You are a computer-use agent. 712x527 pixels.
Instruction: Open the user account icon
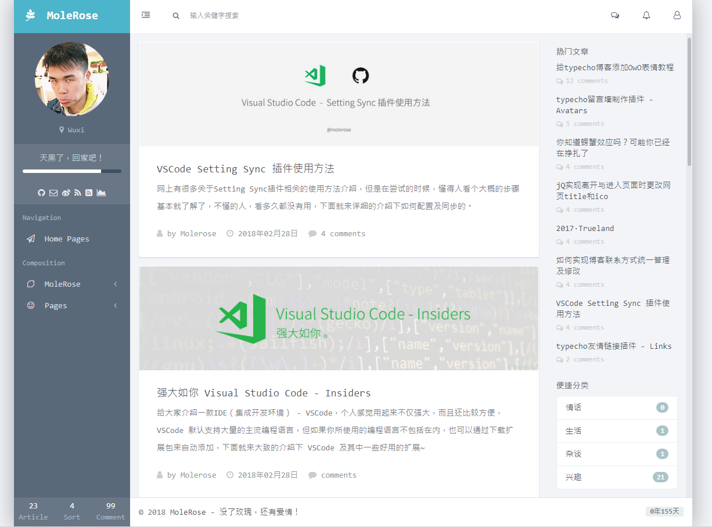pos(677,16)
